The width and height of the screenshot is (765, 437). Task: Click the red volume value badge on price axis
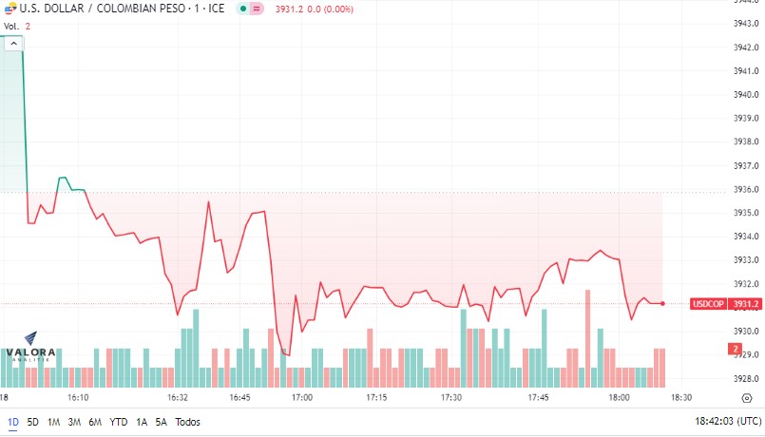pyautogui.click(x=736, y=349)
